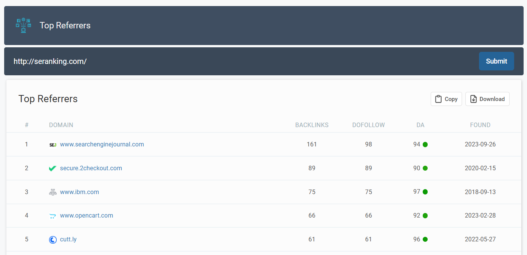This screenshot has width=527, height=255.
Task: Click the cutt.ly blue circle favicon
Action: point(53,239)
